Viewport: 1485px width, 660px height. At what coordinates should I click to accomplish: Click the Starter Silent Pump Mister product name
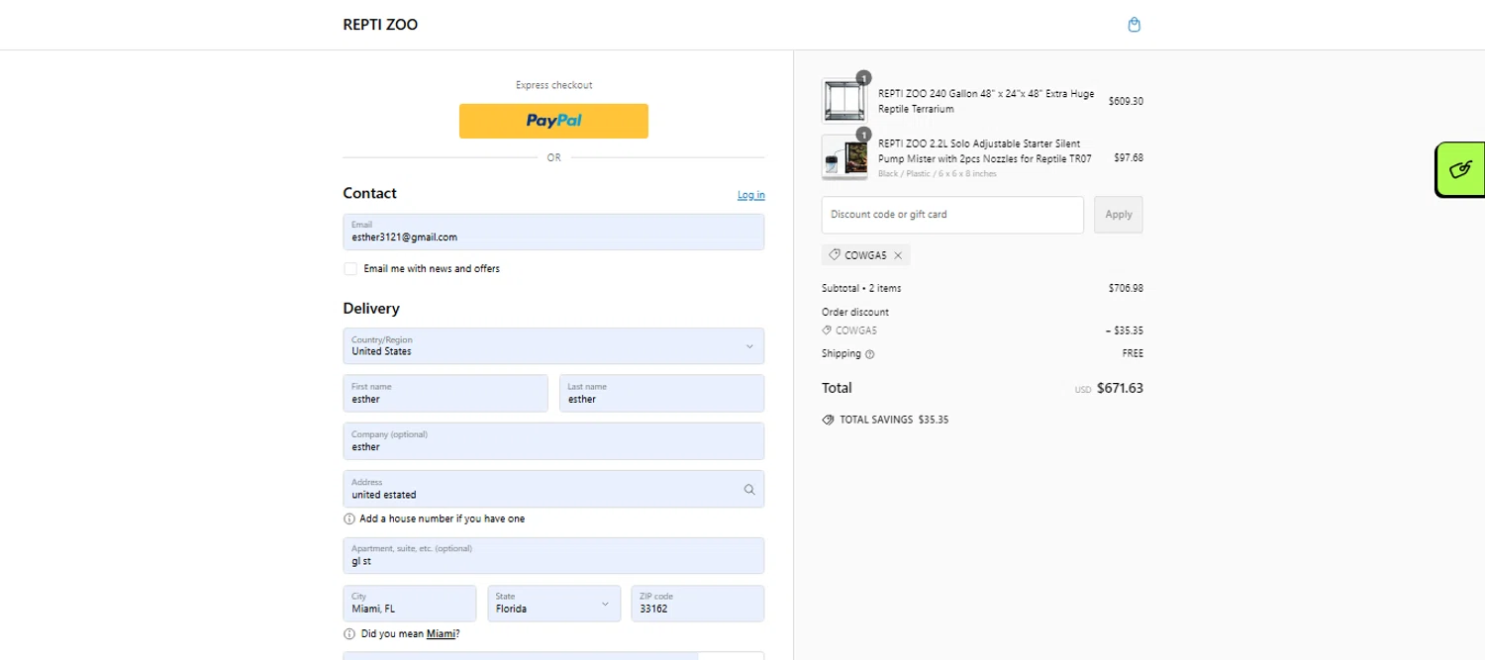[985, 151]
